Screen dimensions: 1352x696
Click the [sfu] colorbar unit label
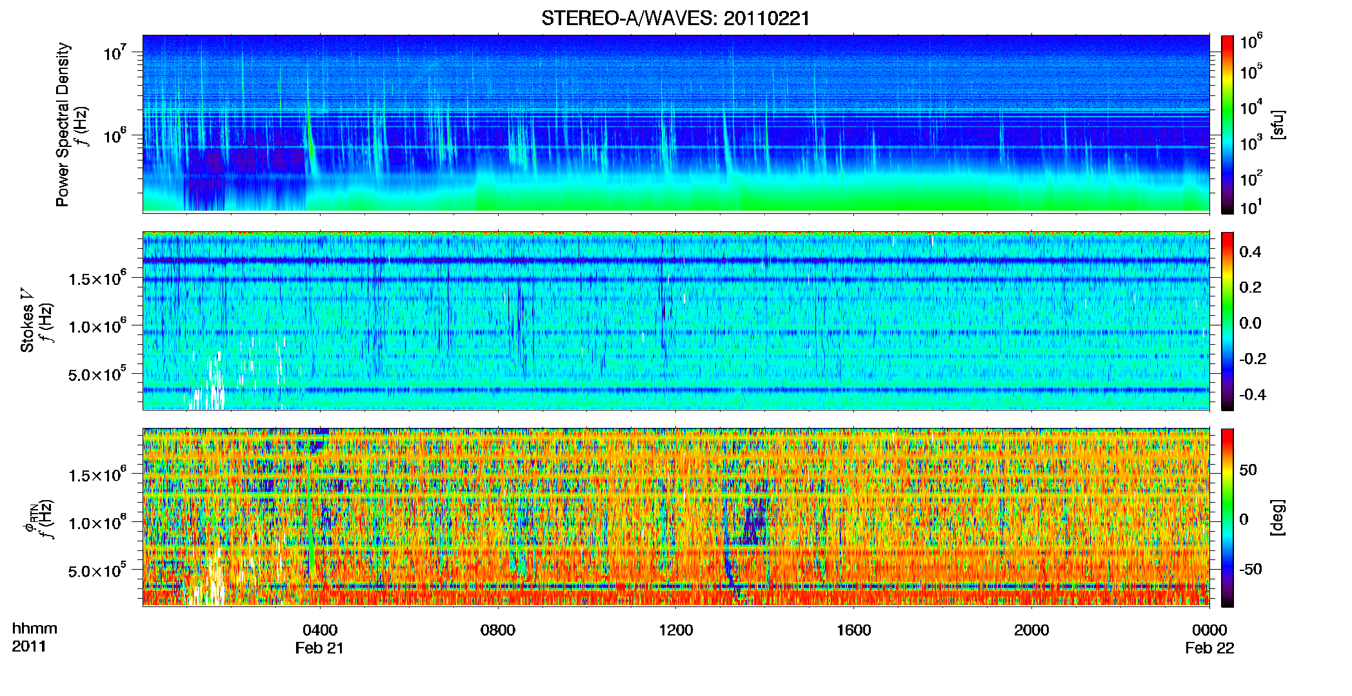(x=1277, y=124)
